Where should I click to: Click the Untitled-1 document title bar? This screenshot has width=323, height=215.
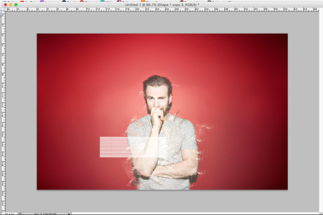tap(161, 5)
